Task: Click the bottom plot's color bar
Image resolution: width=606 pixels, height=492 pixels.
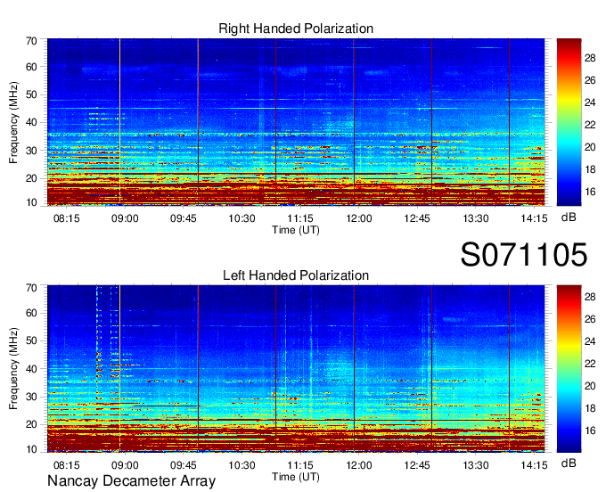Action: tap(569, 368)
